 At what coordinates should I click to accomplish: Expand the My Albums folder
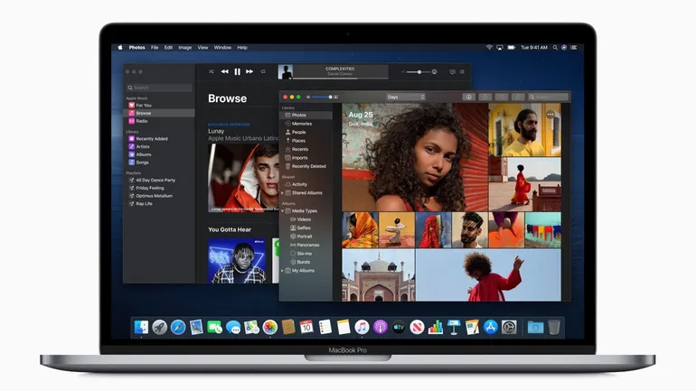coord(283,270)
